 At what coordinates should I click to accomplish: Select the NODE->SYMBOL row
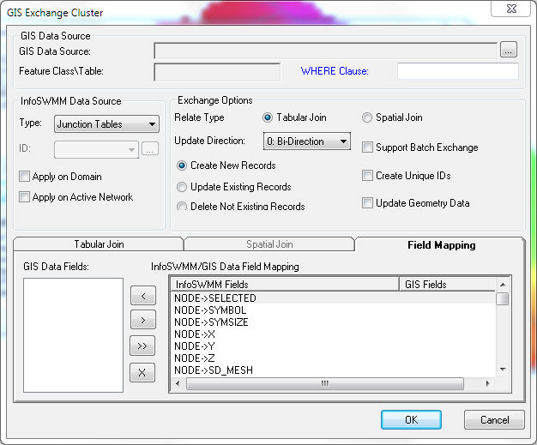point(333,310)
